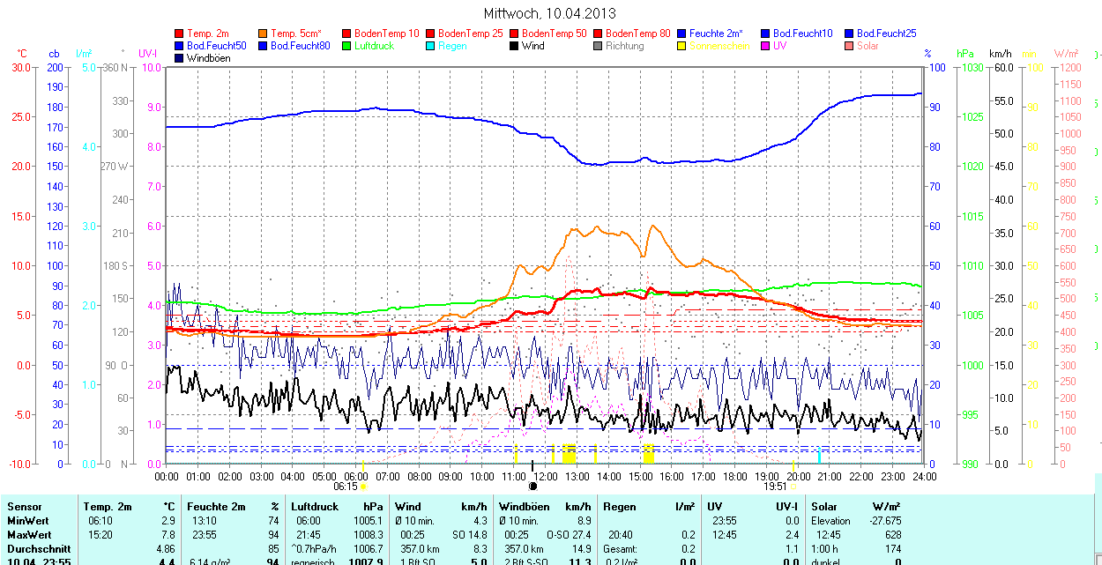Click the chart title Mittwoch, 10.04.2013

[550, 13]
